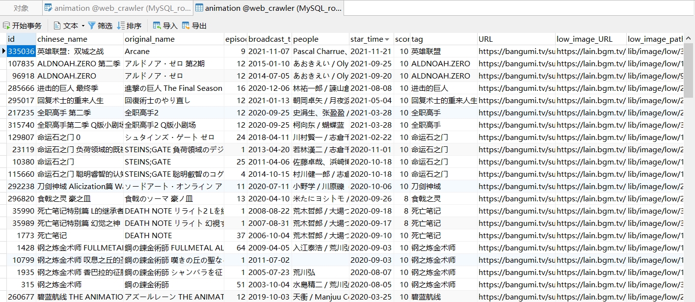Click the episode cell with value 64

click(x=236, y=247)
